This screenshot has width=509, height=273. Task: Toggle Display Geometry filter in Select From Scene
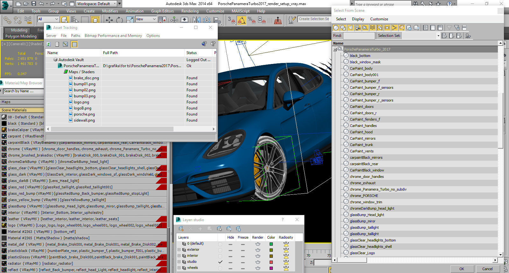pyautogui.click(x=336, y=28)
